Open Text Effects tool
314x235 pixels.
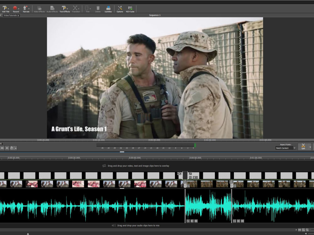pyautogui.click(x=64, y=9)
